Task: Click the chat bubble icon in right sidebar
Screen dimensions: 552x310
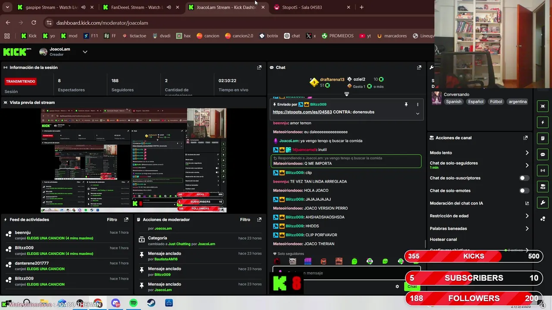Action: click(543, 155)
